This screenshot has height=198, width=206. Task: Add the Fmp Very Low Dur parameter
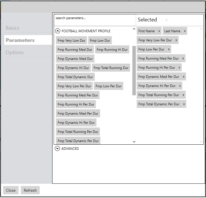click(x=71, y=41)
